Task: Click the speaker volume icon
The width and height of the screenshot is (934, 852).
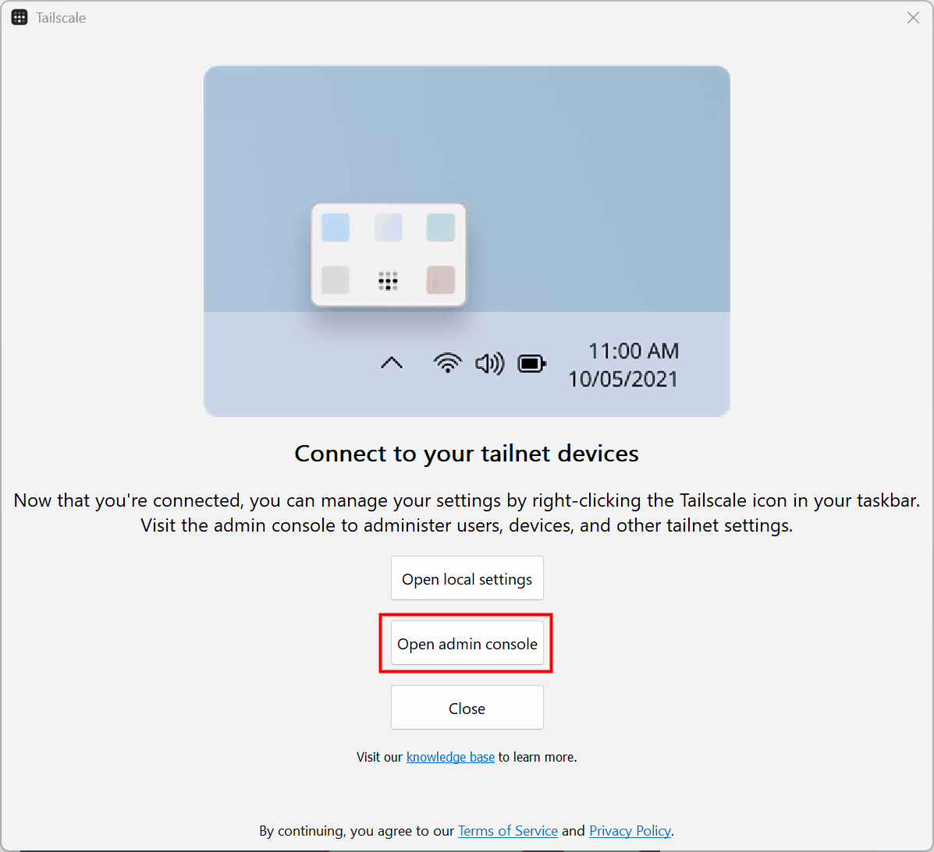Action: tap(489, 363)
